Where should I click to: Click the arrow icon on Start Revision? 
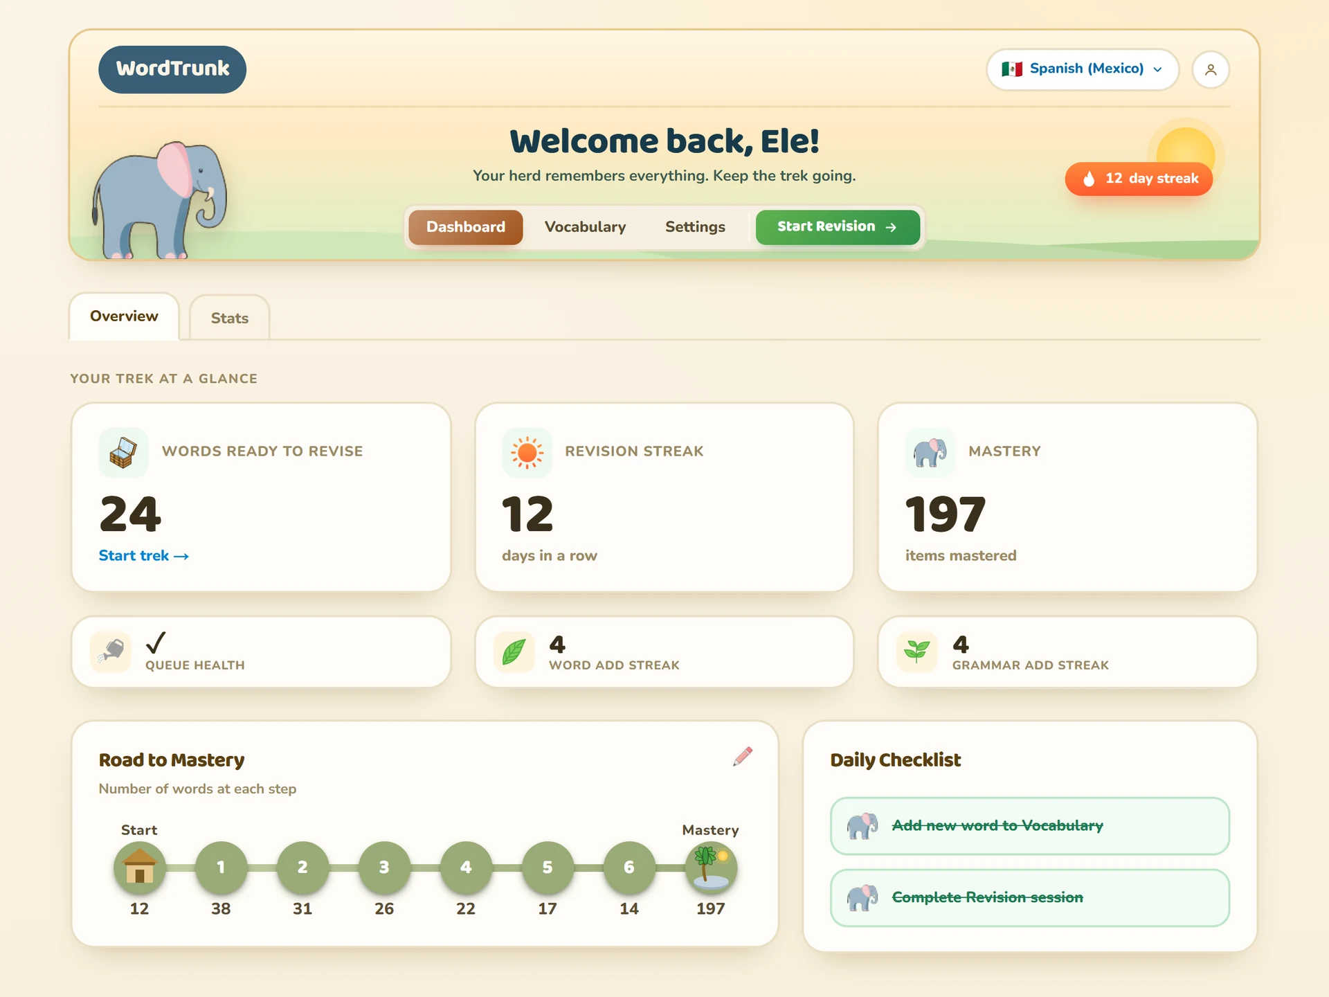tap(891, 227)
